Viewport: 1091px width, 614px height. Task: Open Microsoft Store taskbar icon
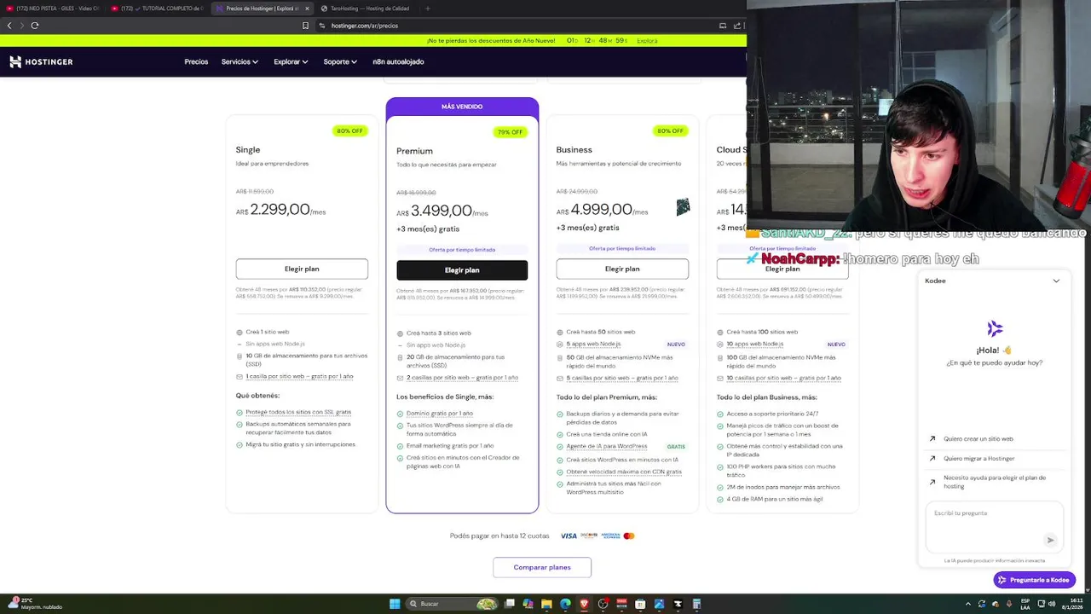pyautogui.click(x=640, y=604)
